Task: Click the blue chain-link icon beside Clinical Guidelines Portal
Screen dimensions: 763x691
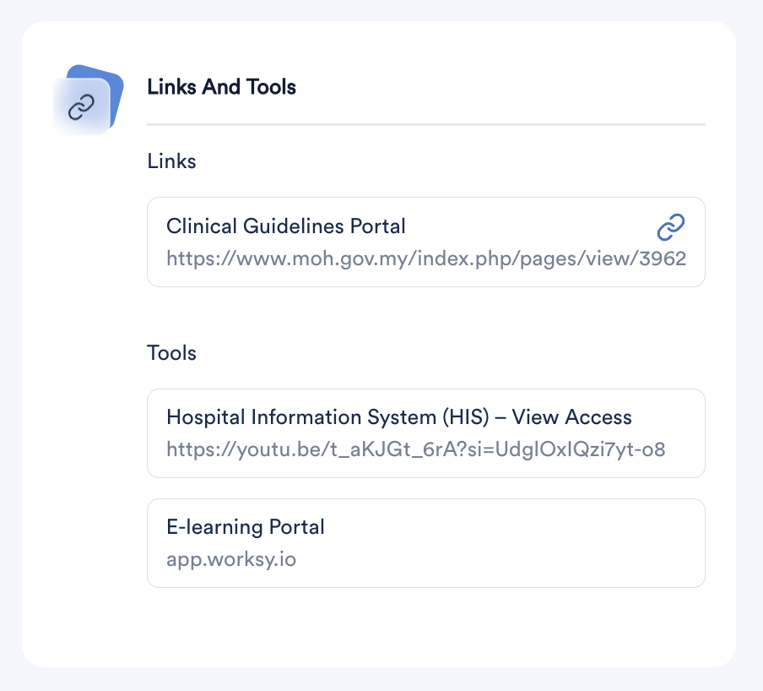Action: pos(670,227)
